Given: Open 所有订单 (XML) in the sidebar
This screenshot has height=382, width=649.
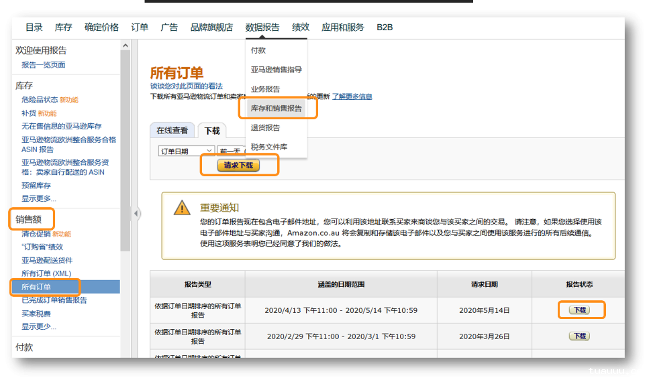Looking at the screenshot, I should coord(46,273).
